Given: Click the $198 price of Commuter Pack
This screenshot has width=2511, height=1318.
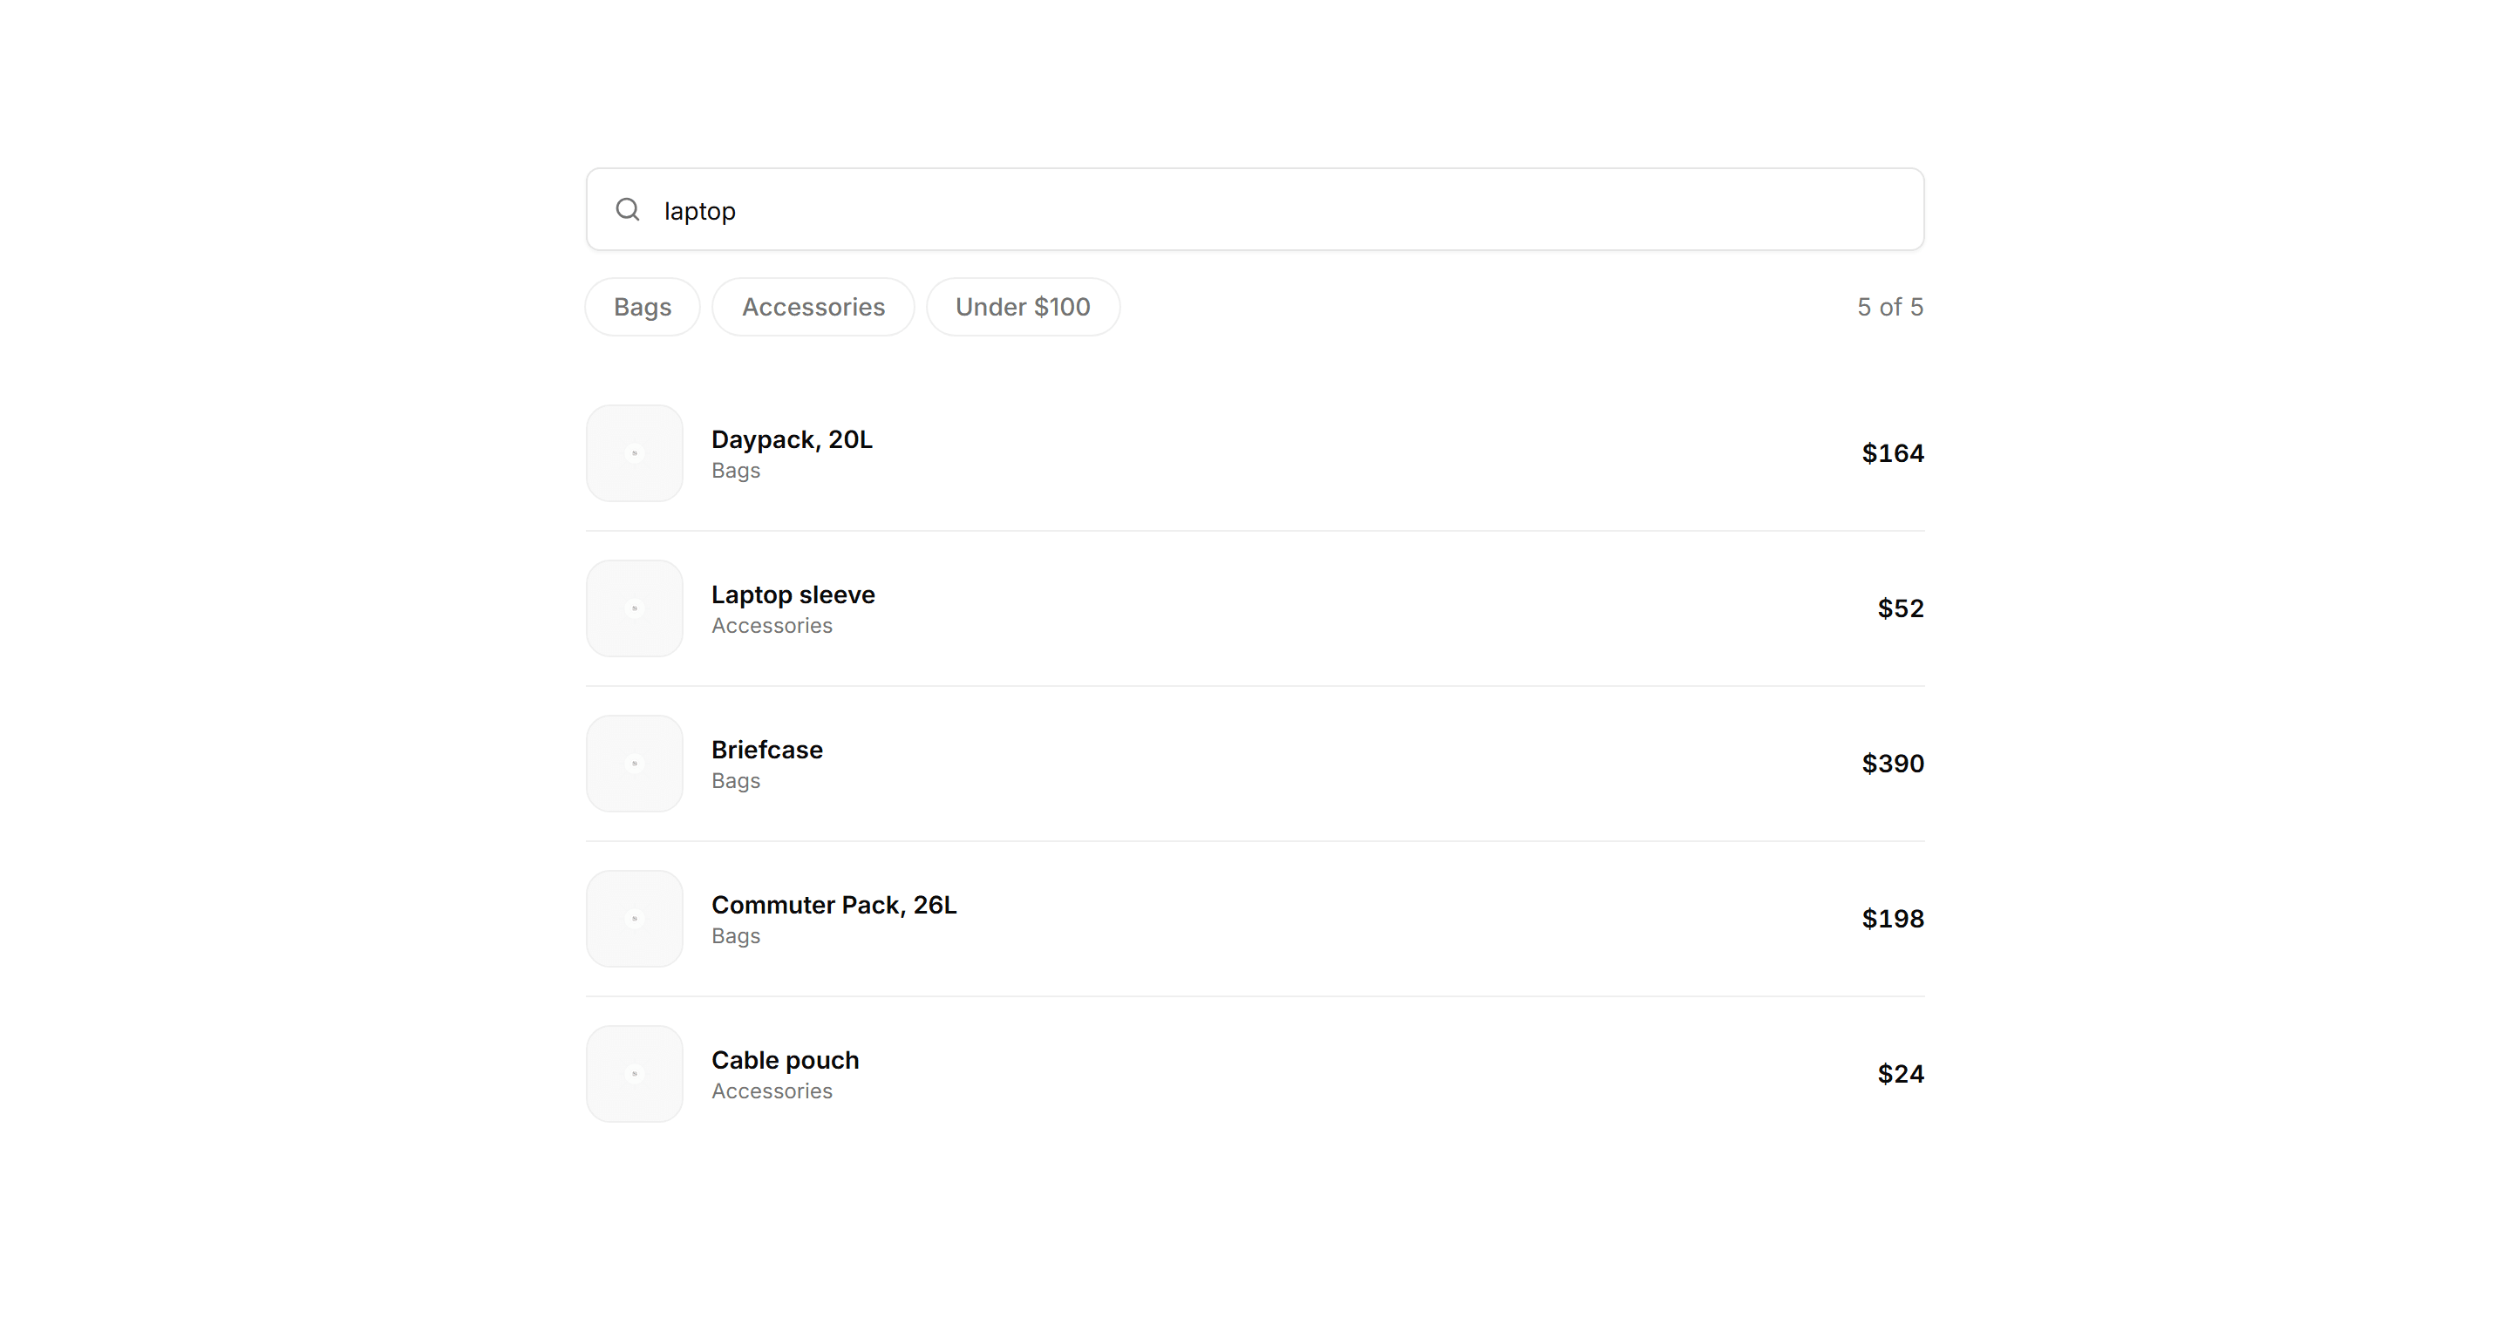Looking at the screenshot, I should point(1892,918).
